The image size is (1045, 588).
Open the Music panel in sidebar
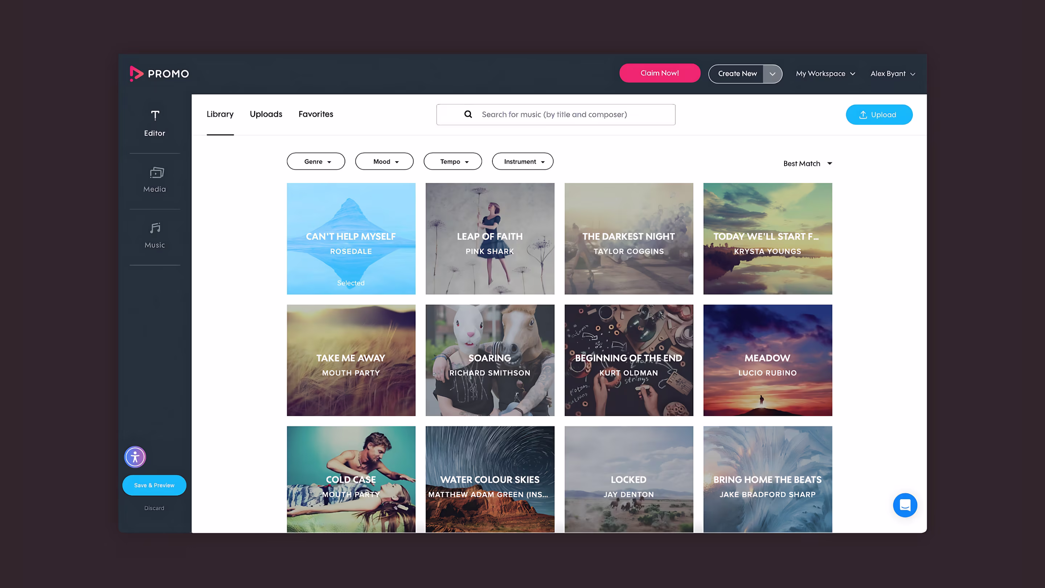click(x=155, y=235)
